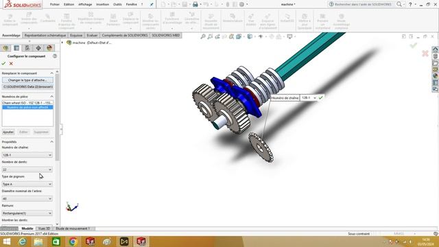Screen dimensions: 439x247
Task: Open the Fichier menu
Action: (x=55, y=4)
